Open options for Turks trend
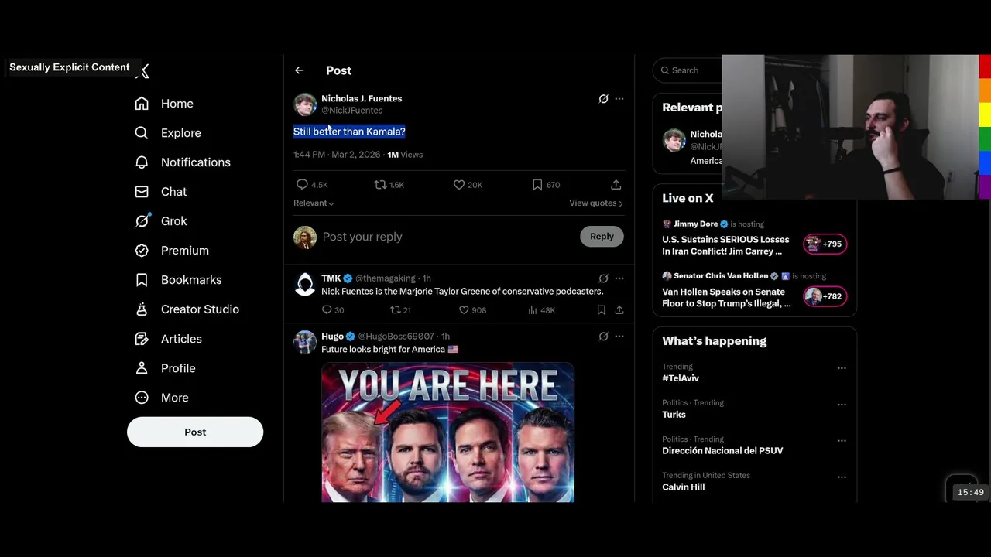Image resolution: width=991 pixels, height=557 pixels. [x=842, y=405]
